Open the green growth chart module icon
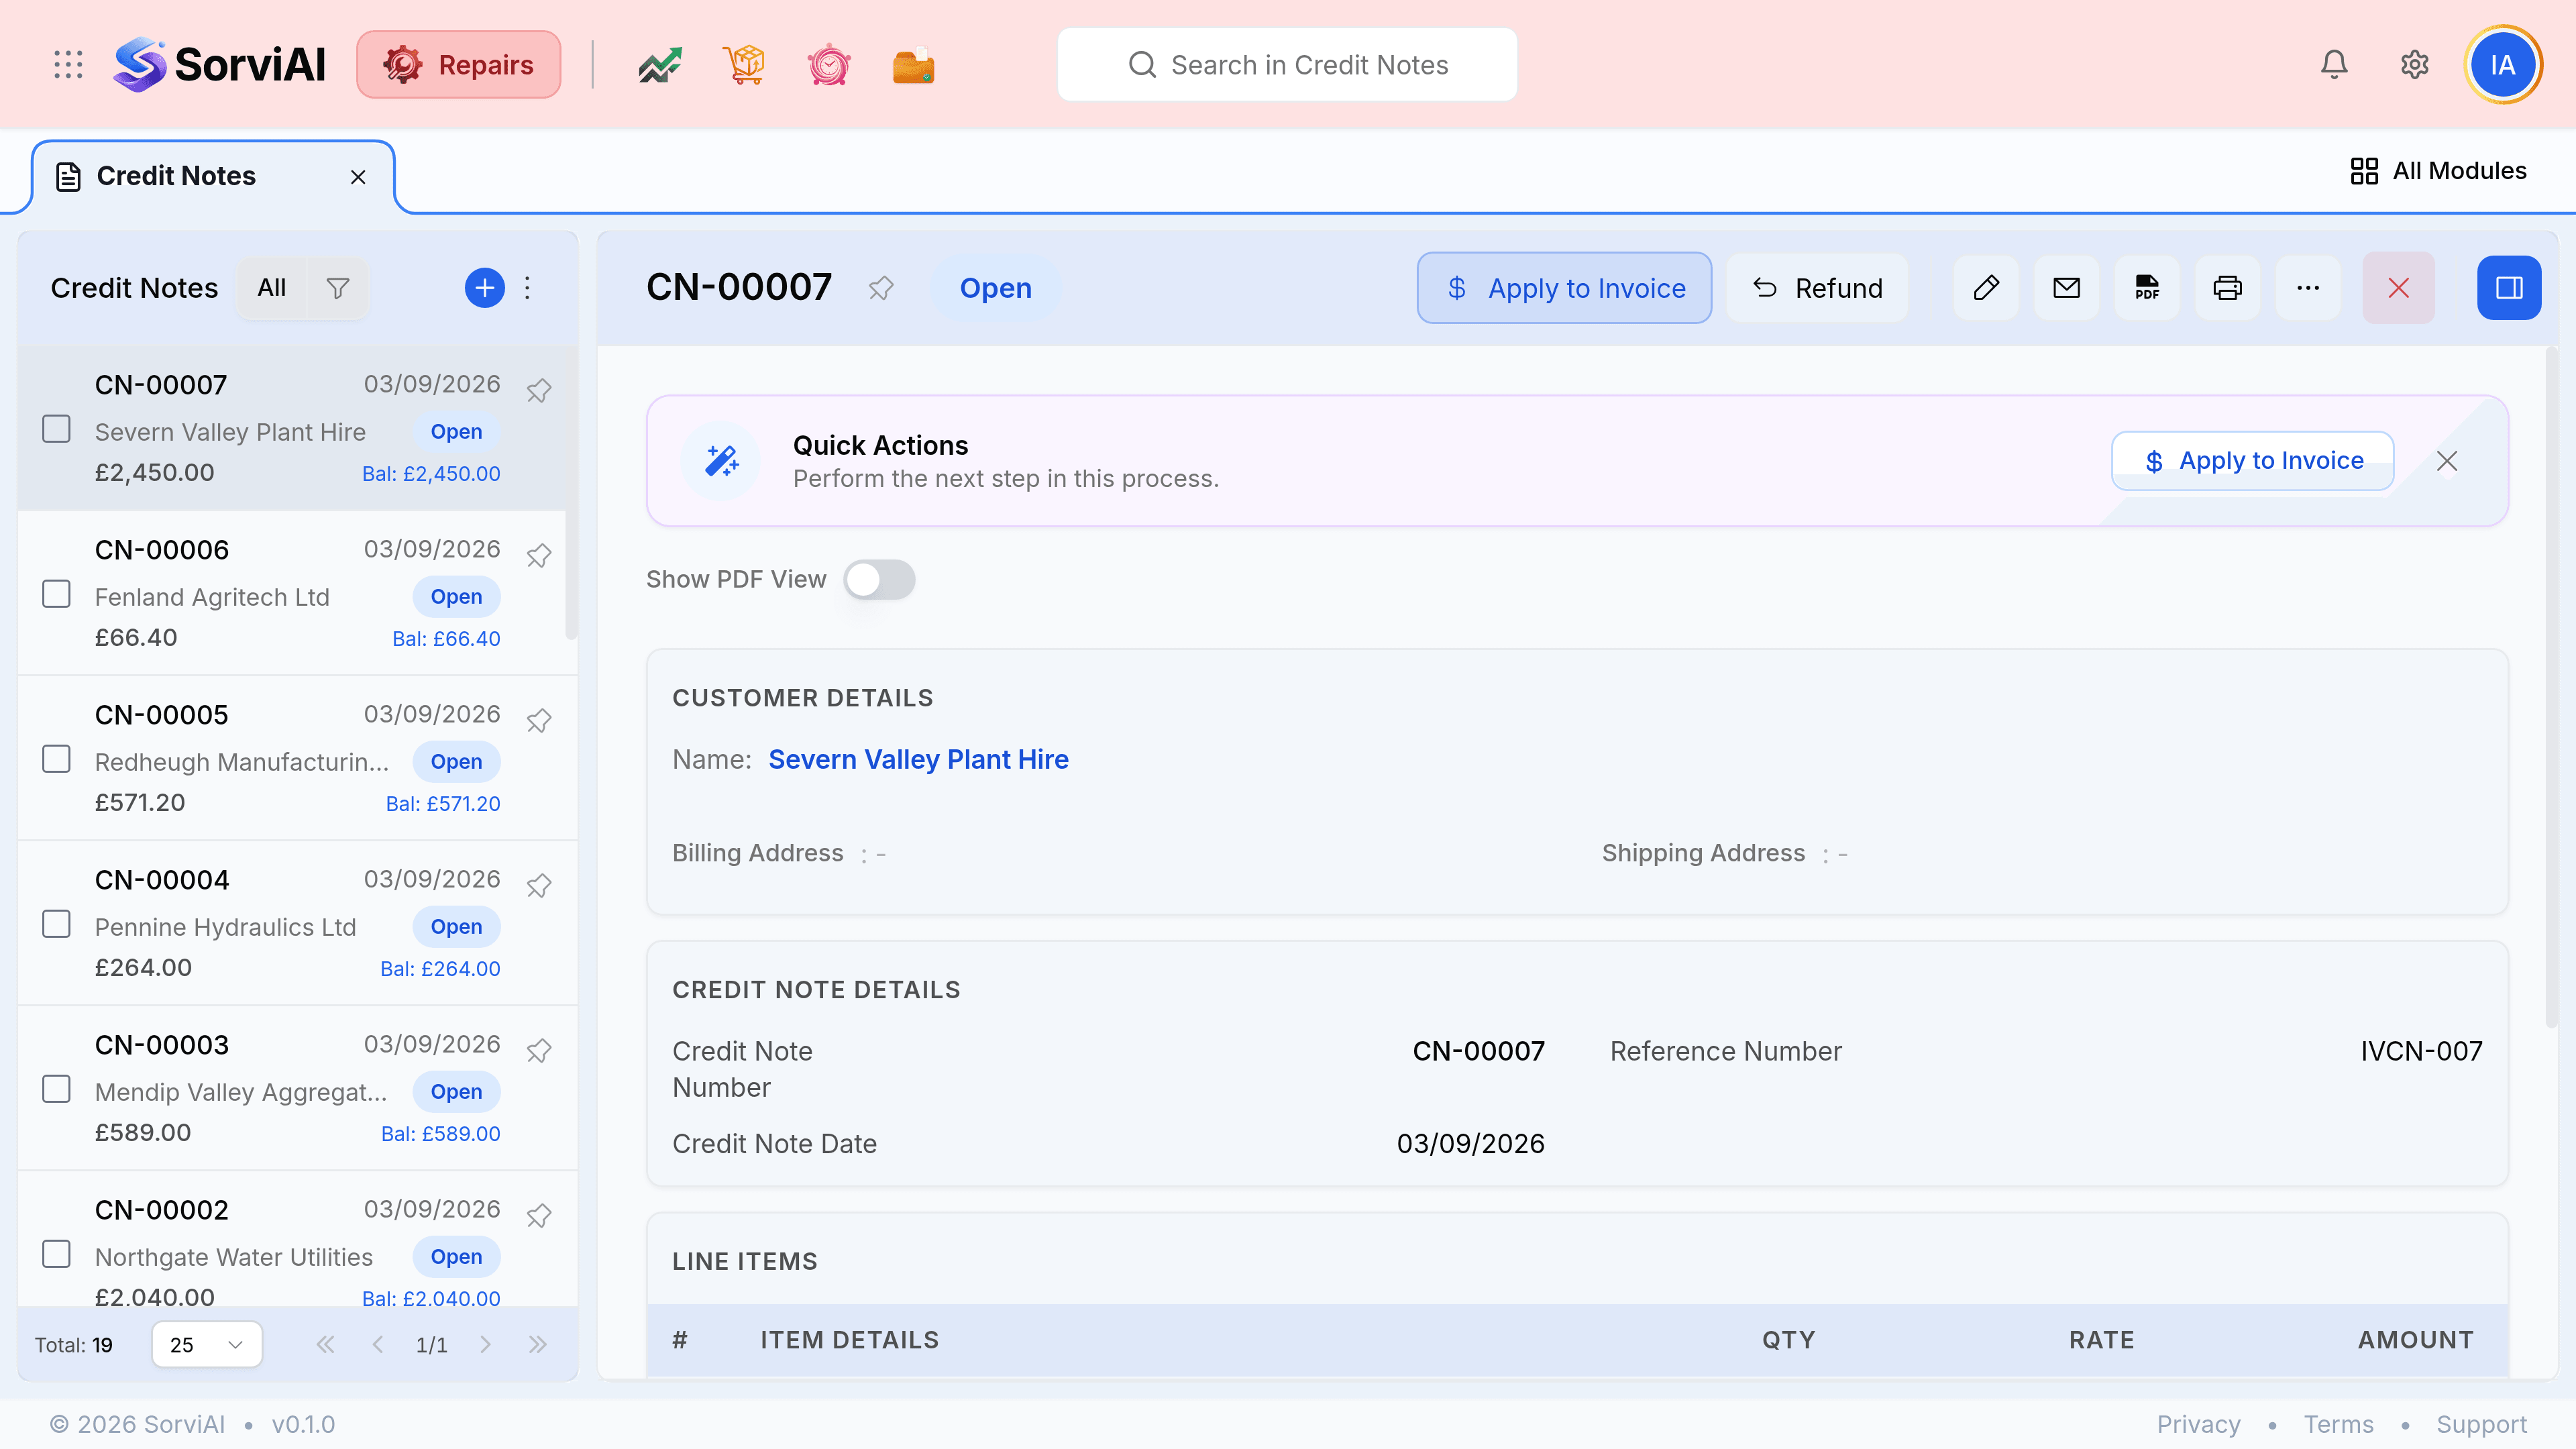 point(660,65)
